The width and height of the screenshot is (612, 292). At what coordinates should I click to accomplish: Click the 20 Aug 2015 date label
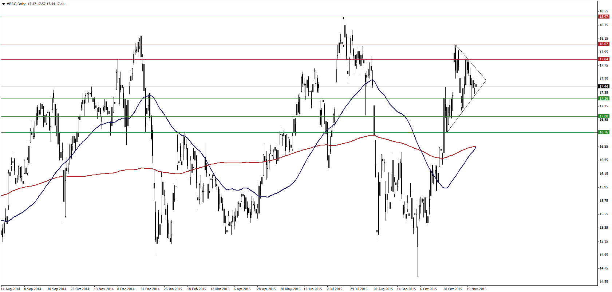tap(383, 289)
